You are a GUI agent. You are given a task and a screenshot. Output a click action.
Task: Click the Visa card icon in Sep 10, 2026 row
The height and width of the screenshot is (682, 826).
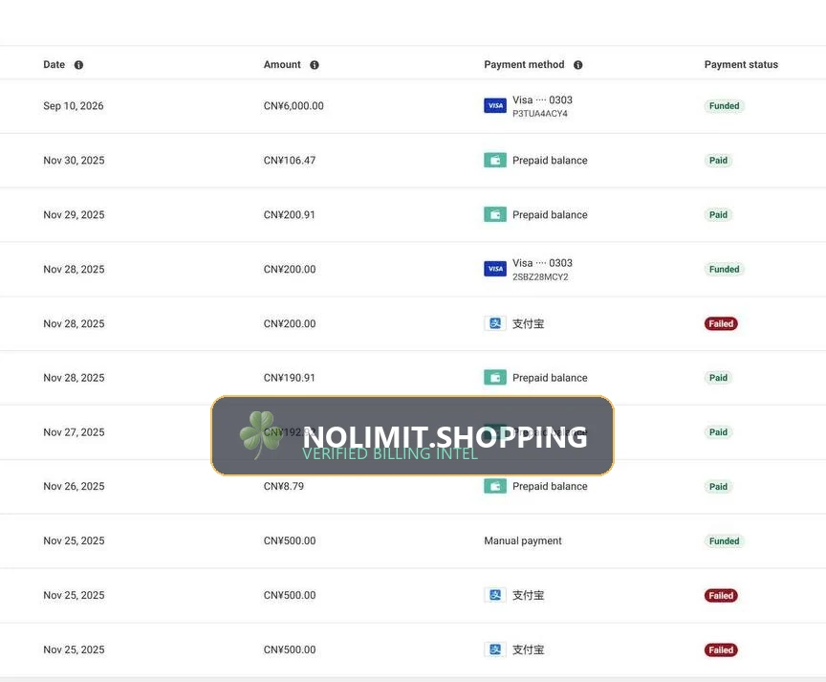495,105
